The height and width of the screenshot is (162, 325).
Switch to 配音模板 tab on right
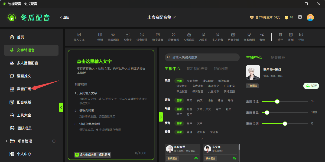point(278,58)
